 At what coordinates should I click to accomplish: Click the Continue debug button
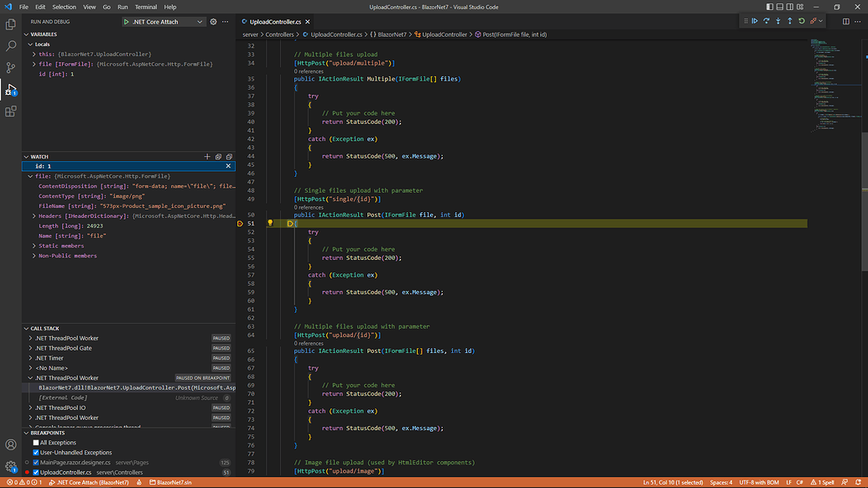point(755,21)
